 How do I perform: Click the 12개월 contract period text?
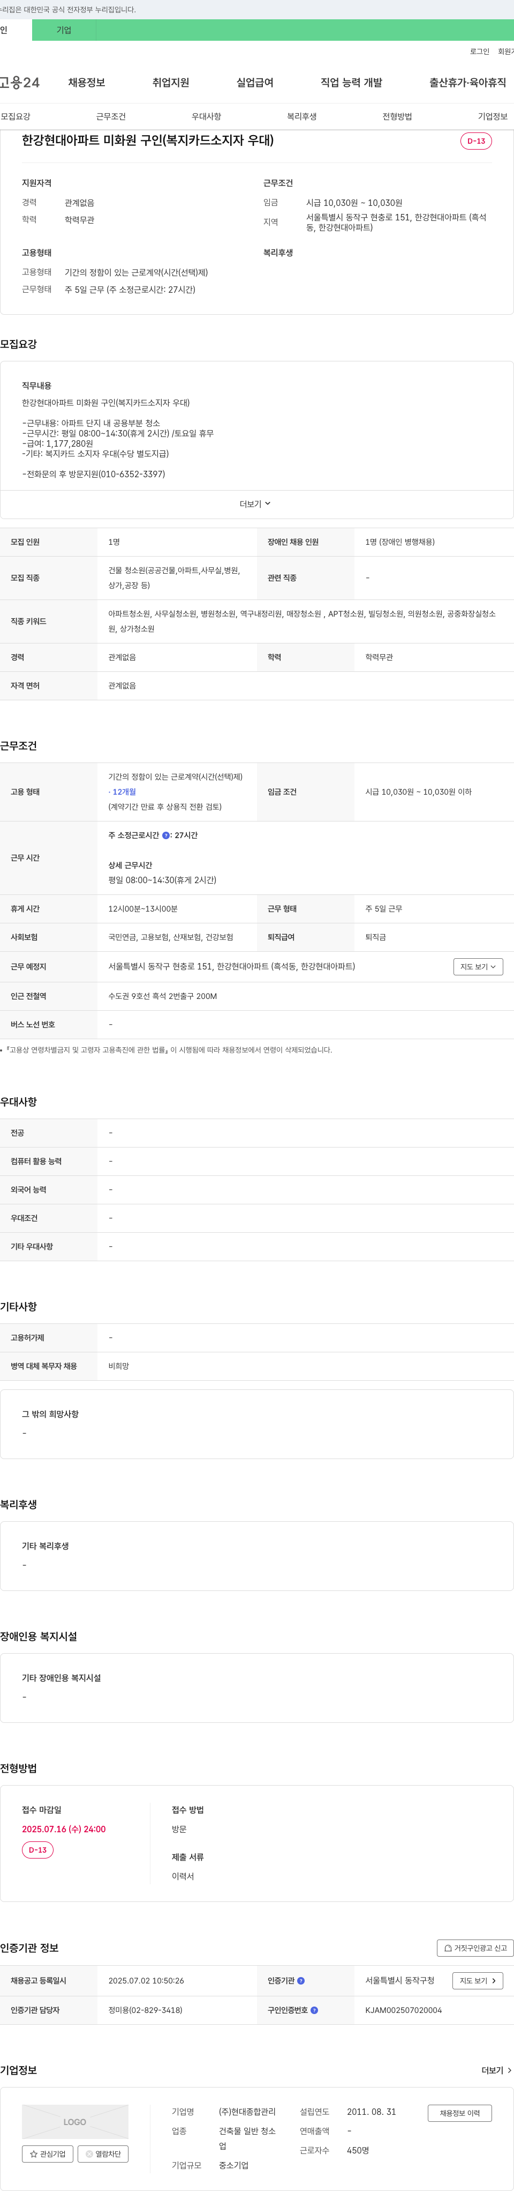coord(124,792)
